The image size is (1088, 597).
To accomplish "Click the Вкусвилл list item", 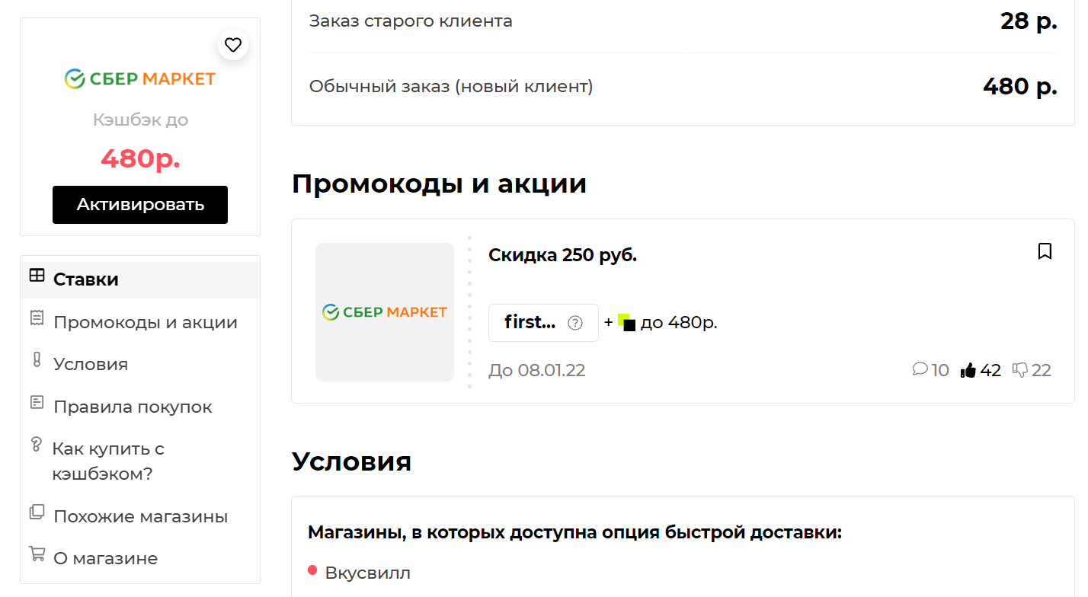I will 367,573.
